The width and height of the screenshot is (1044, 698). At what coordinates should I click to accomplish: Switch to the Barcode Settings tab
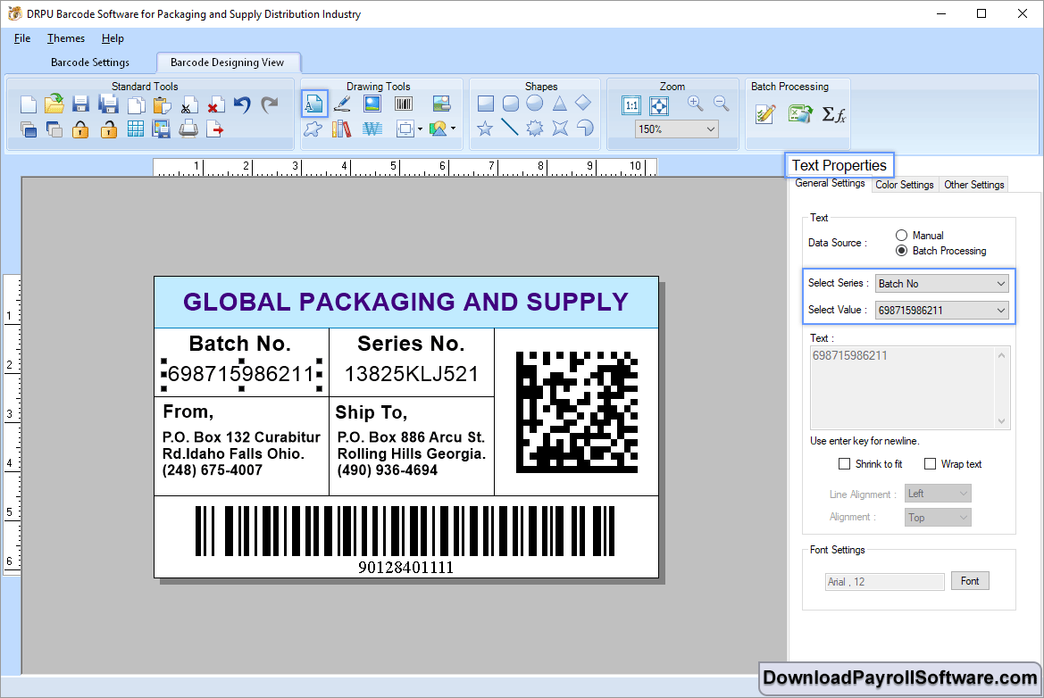90,62
